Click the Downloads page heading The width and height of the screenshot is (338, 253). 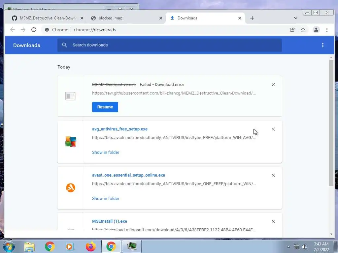26,45
